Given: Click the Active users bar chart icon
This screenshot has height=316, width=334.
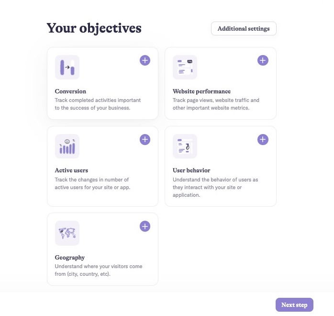Looking at the screenshot, I should point(67,147).
